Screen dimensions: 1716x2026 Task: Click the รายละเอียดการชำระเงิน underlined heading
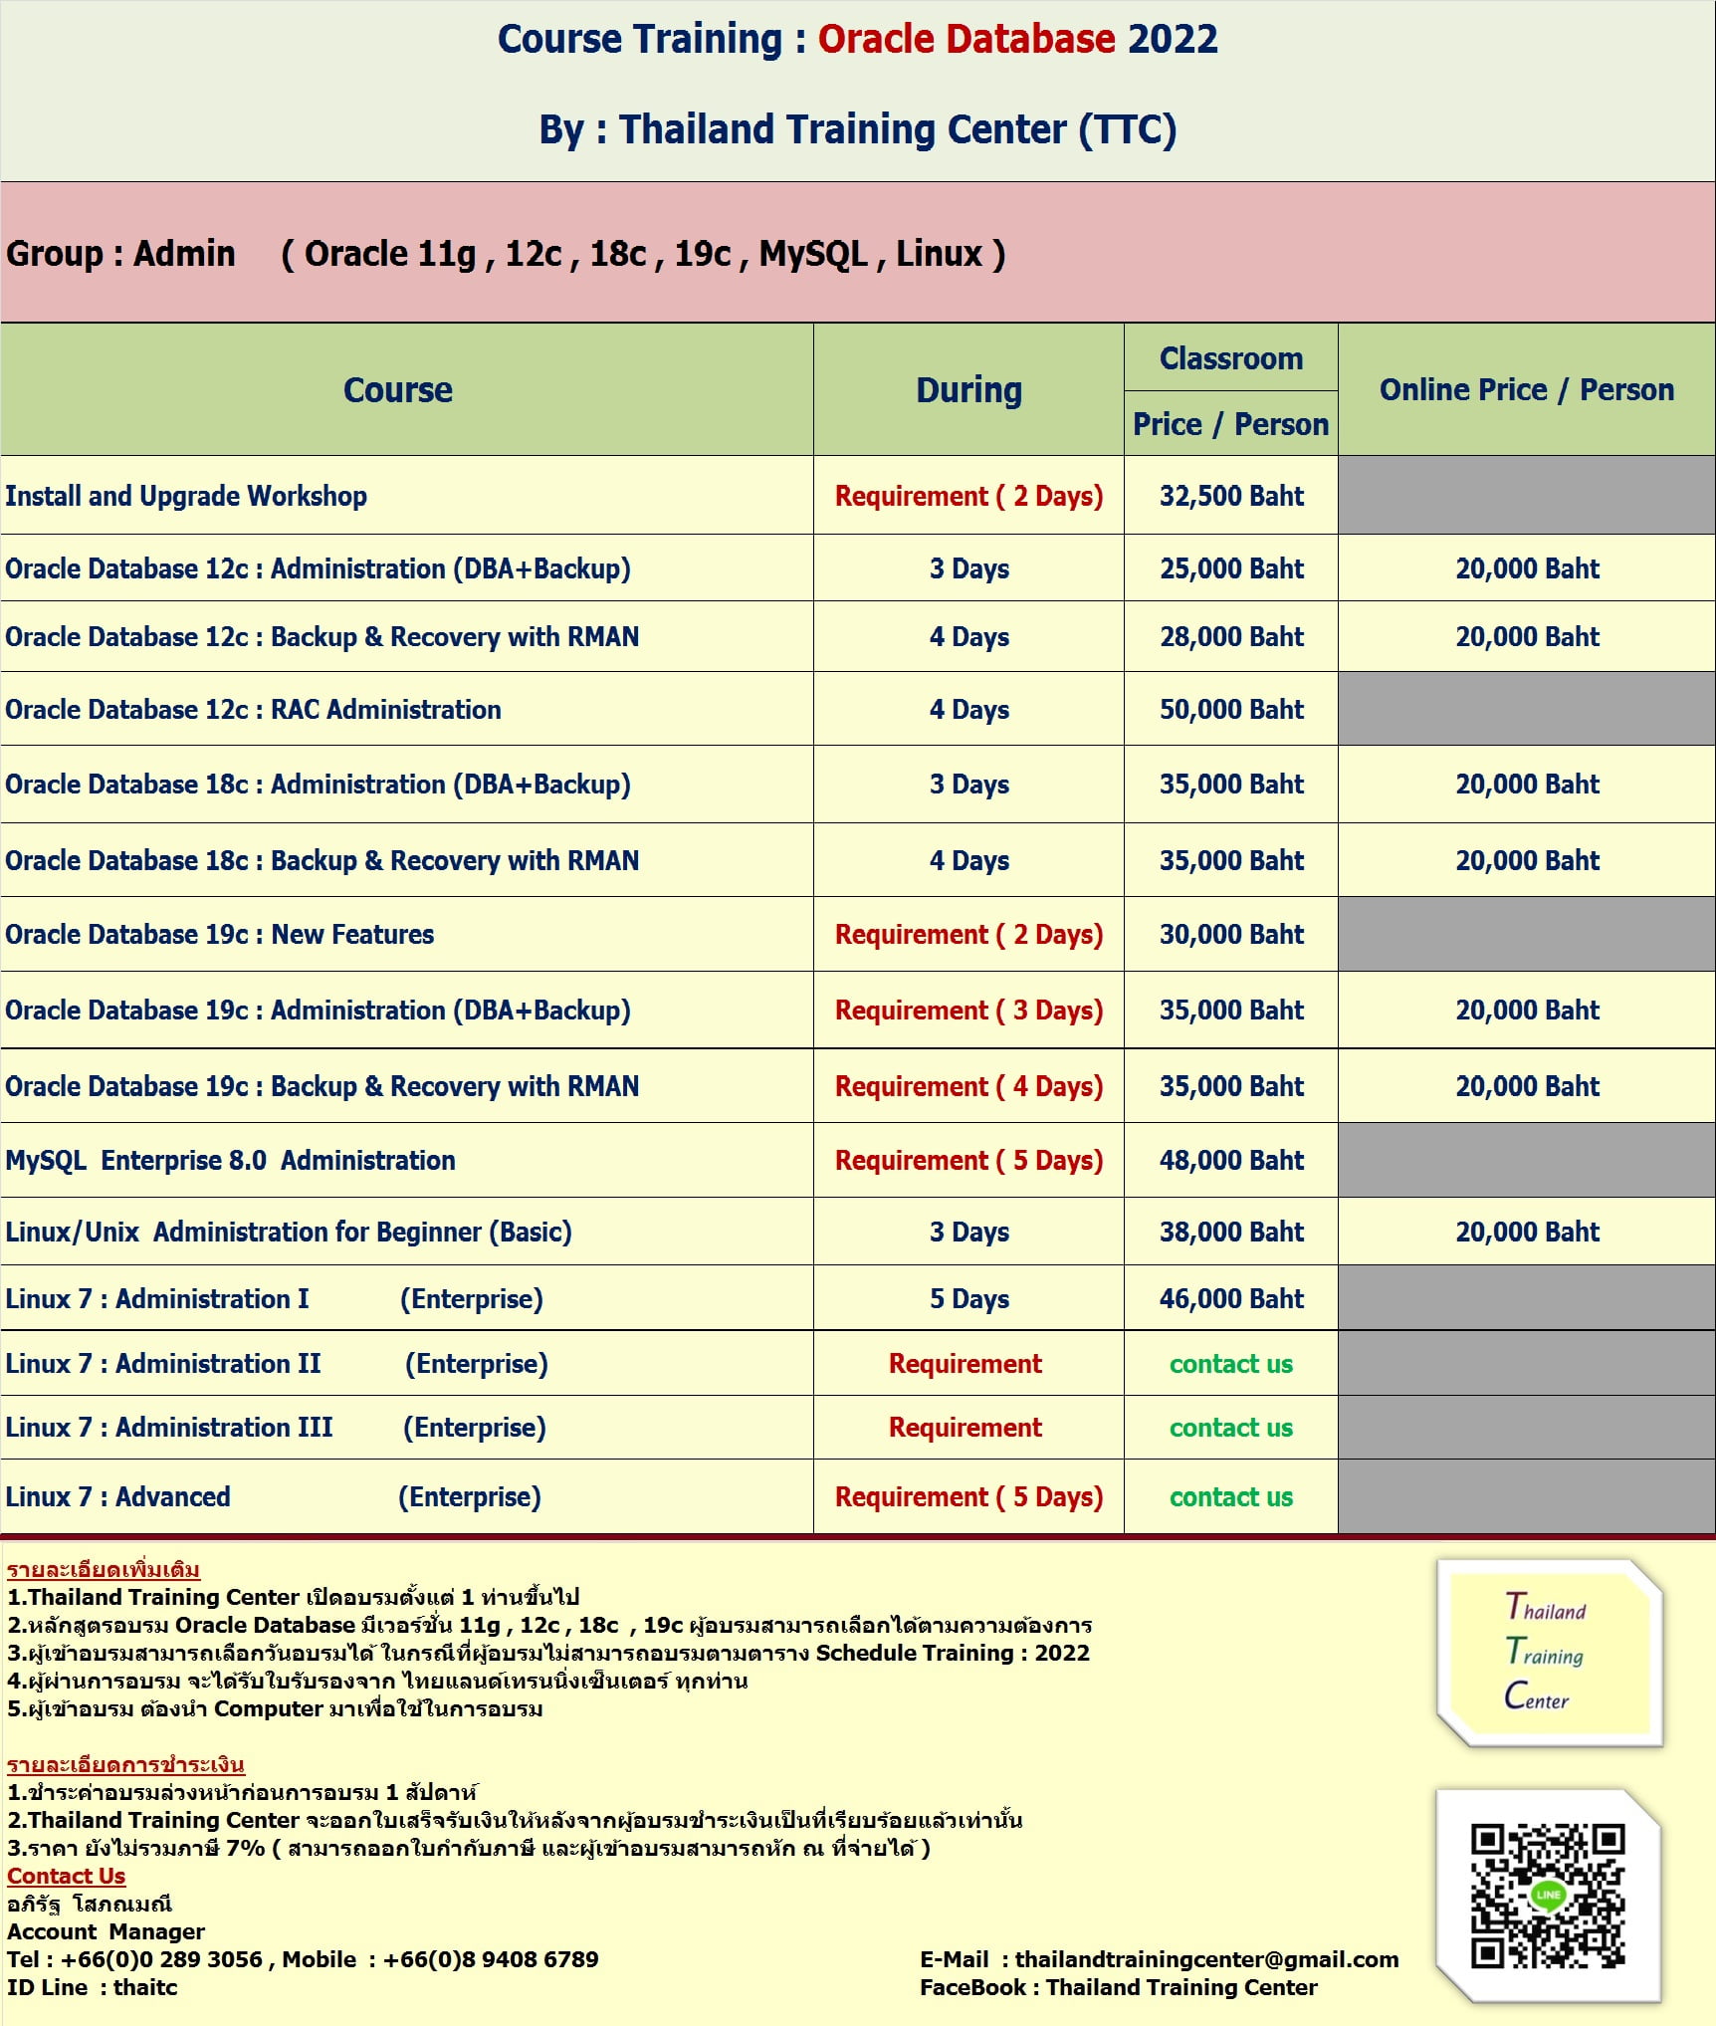tap(125, 1765)
